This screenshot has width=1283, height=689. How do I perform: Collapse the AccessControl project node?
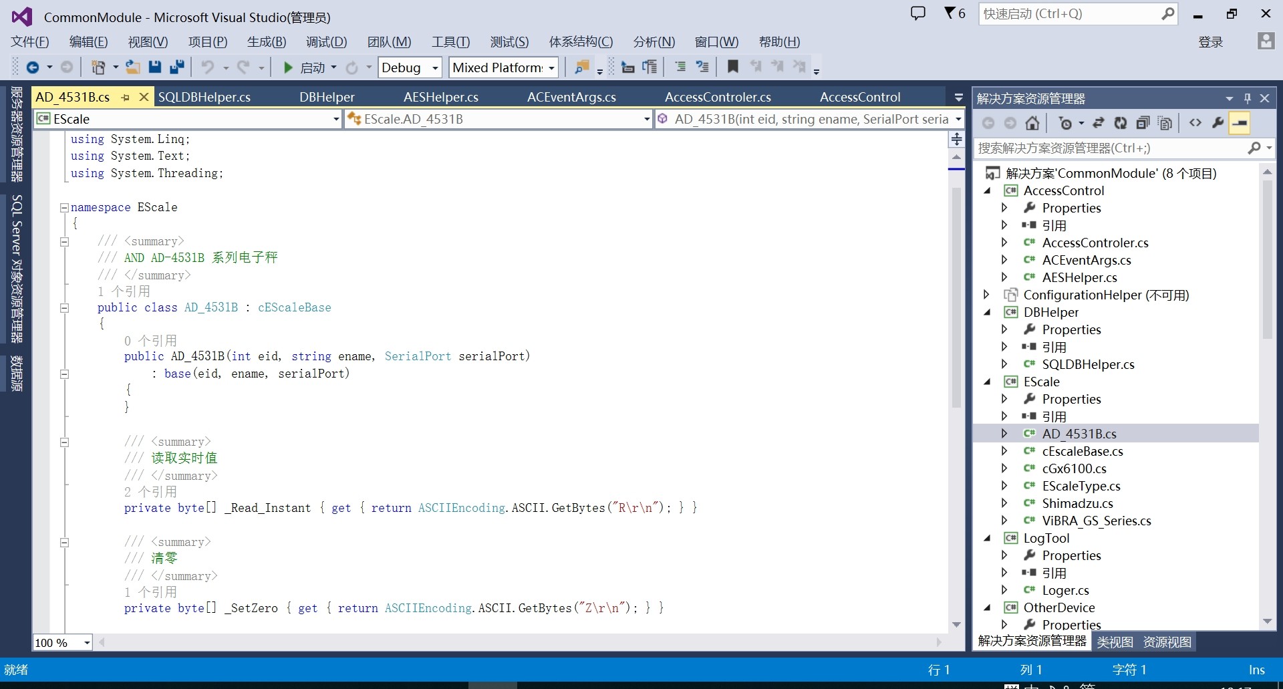987,190
